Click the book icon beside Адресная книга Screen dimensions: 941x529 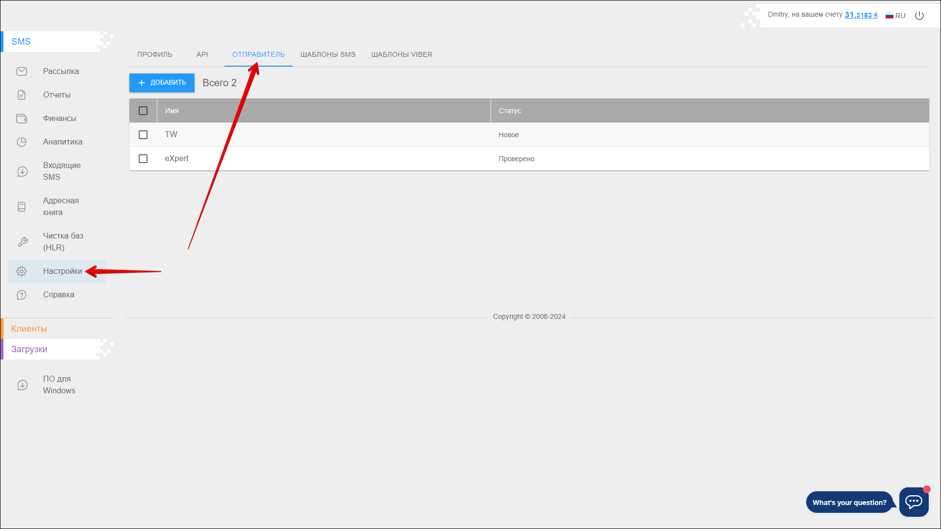pyautogui.click(x=22, y=207)
